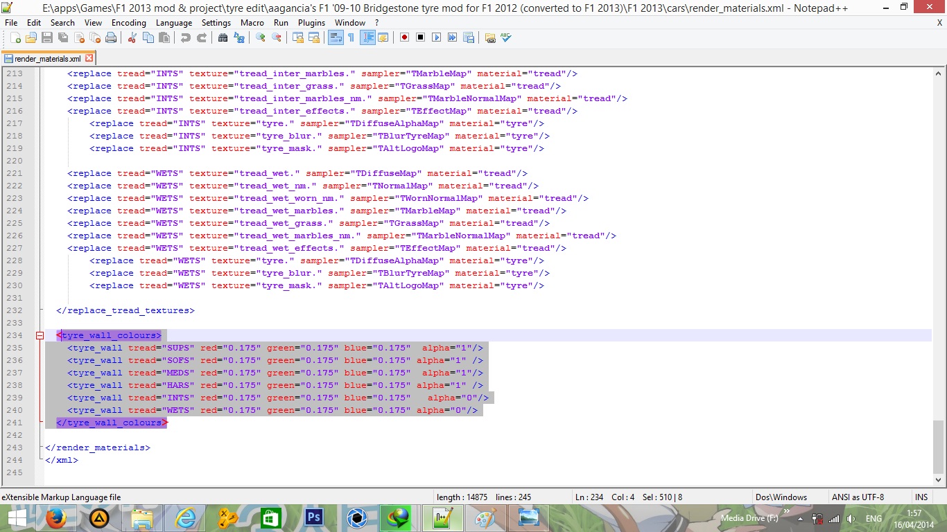Click the Close All toolbar icon
947x532 pixels.
click(x=95, y=37)
